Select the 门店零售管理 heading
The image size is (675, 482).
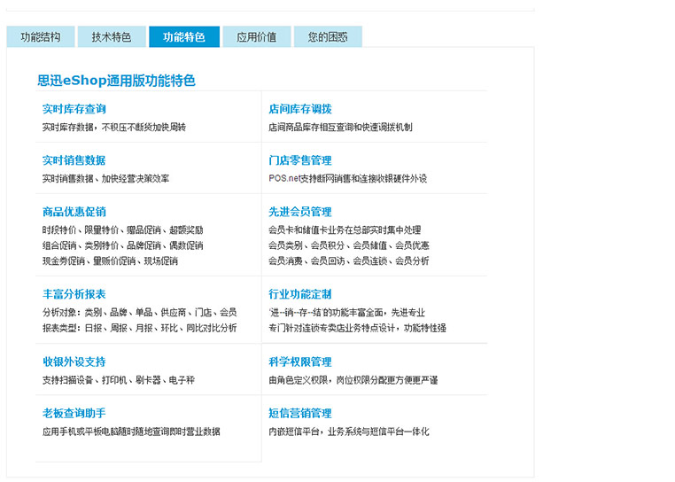point(300,160)
